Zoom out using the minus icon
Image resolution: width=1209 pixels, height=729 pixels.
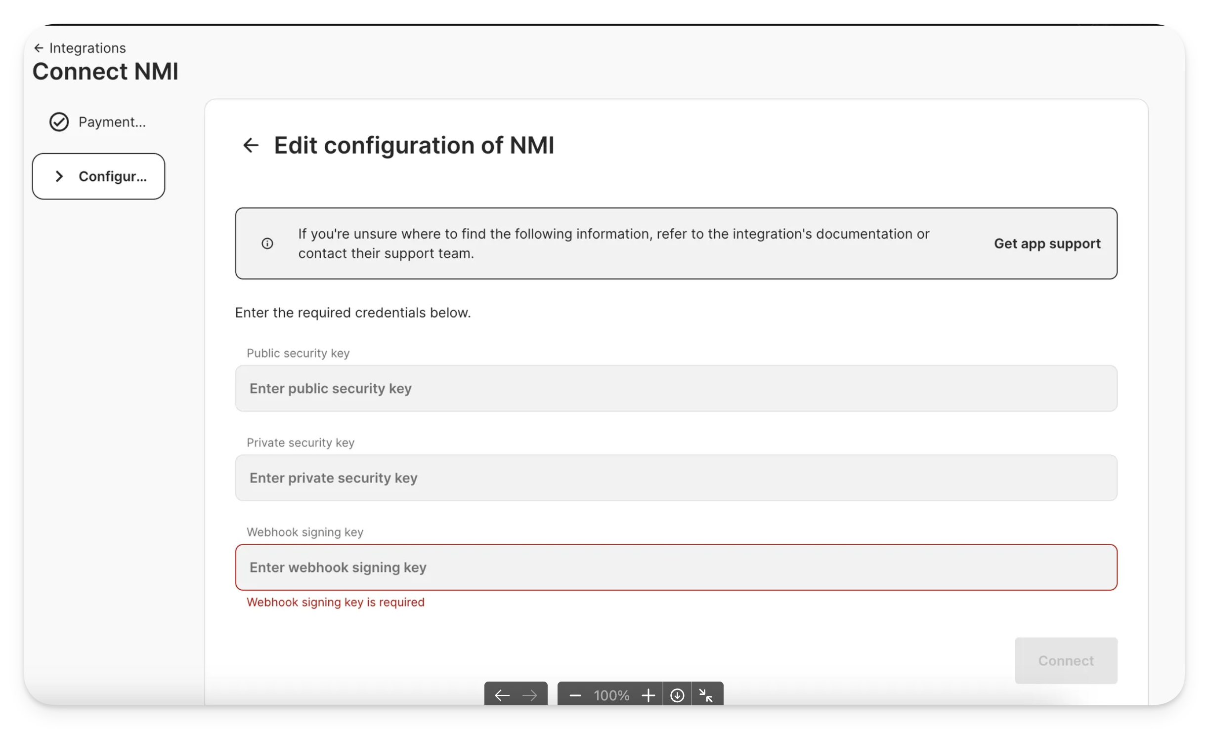(x=575, y=695)
